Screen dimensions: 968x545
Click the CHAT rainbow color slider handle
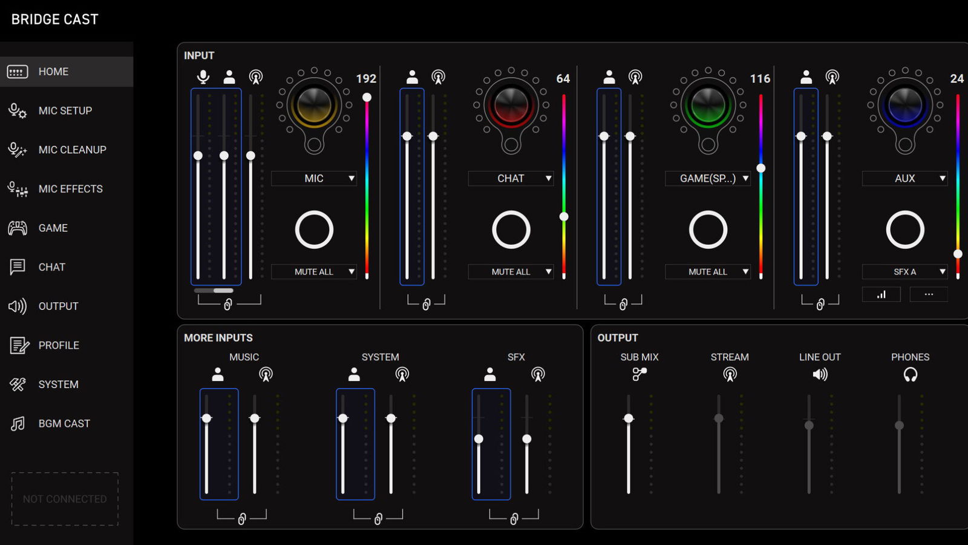pos(564,217)
